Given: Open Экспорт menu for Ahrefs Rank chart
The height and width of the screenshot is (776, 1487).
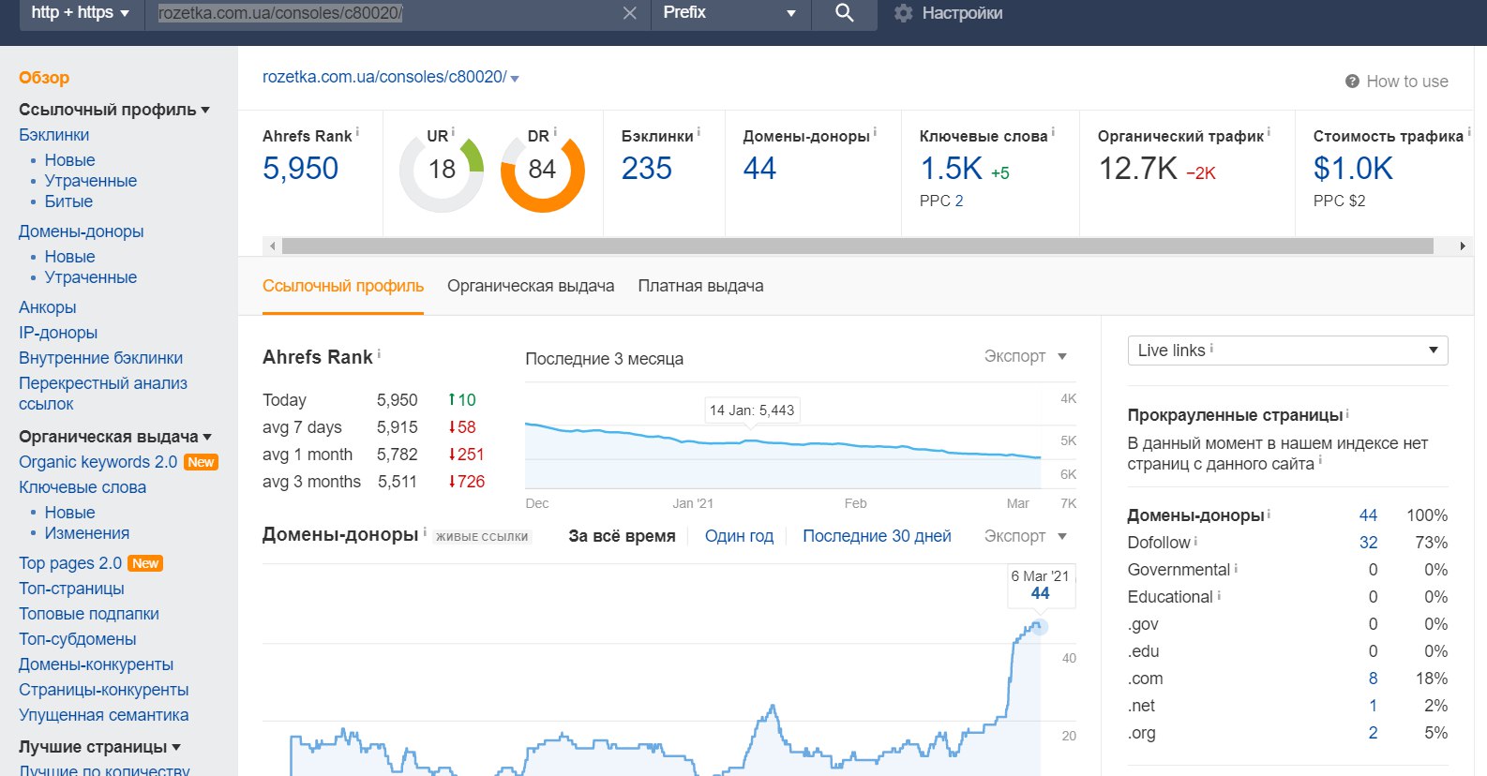Looking at the screenshot, I should (x=1026, y=356).
